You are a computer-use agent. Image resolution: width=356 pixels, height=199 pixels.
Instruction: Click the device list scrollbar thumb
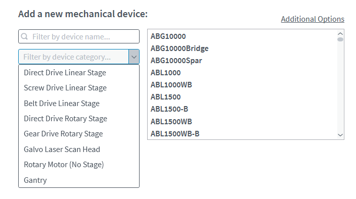[x=340, y=39]
